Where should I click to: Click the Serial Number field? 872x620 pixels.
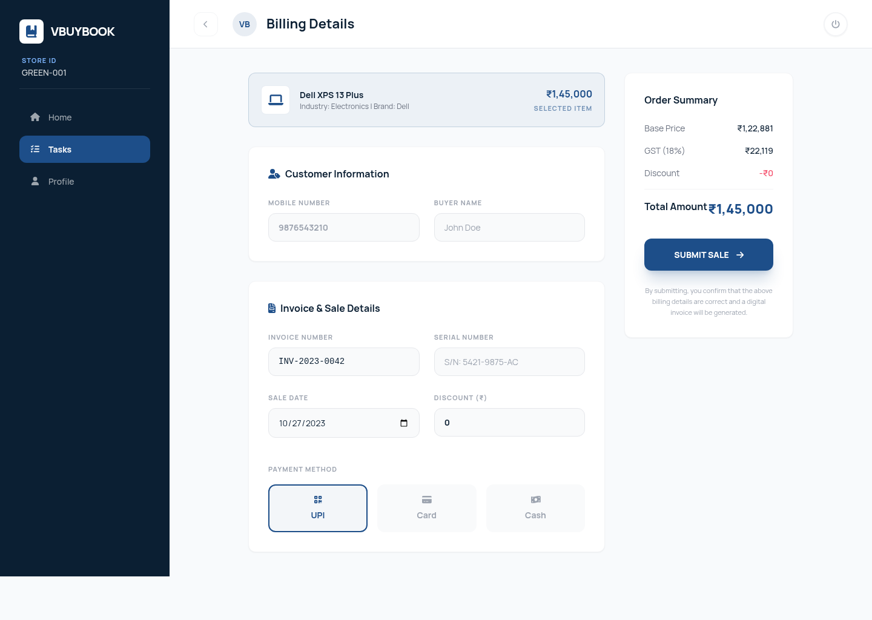pos(509,361)
